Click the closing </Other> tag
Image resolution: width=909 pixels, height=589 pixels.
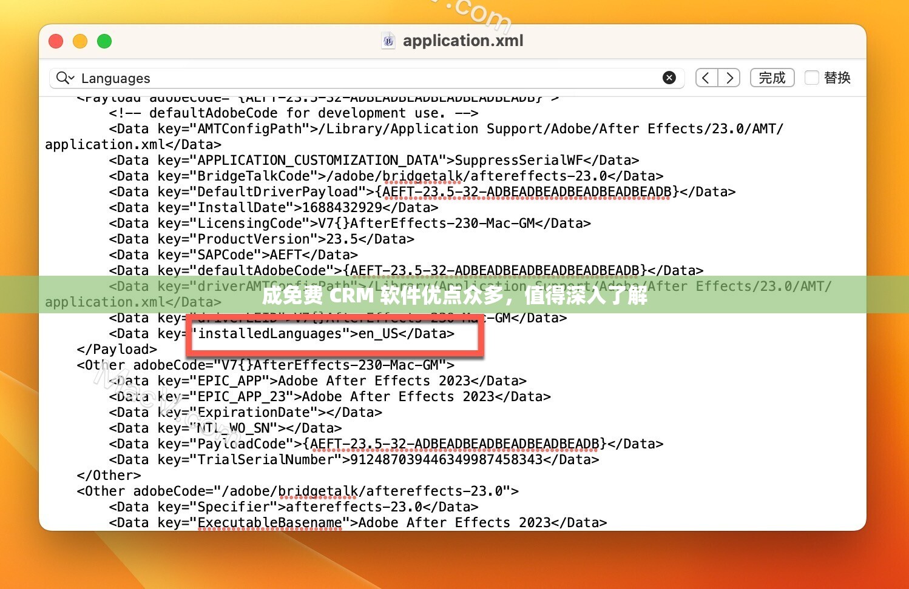(109, 476)
